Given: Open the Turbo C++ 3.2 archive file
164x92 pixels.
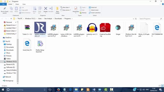Looking at the screenshot, I should coord(27,29).
